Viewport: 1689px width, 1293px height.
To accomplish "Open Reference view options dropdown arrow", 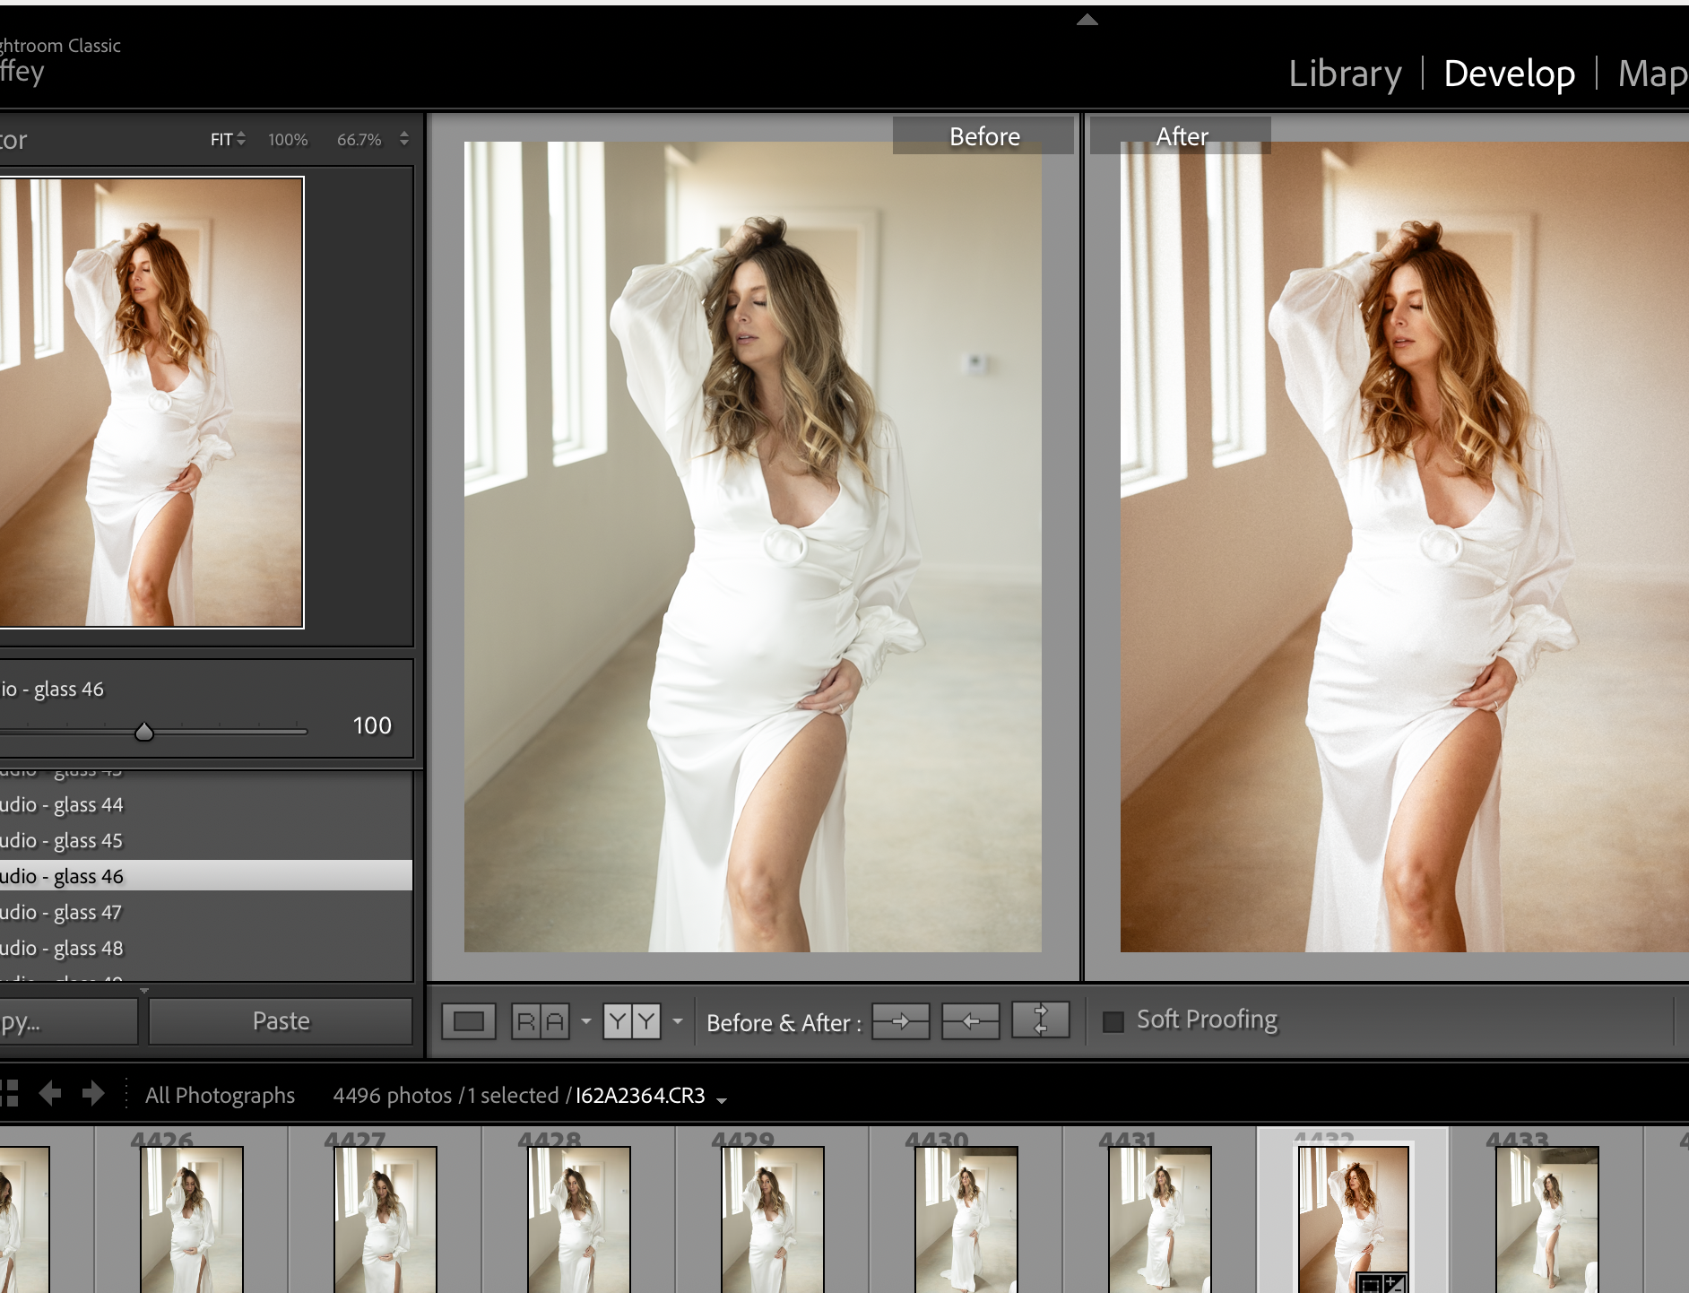I will click(586, 1021).
